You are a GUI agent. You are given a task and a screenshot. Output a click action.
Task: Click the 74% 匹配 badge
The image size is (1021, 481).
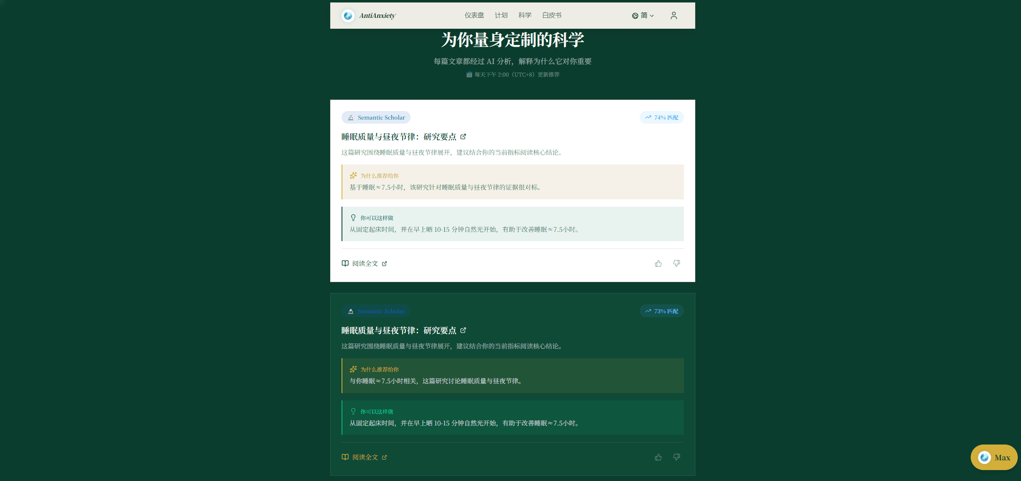[662, 118]
